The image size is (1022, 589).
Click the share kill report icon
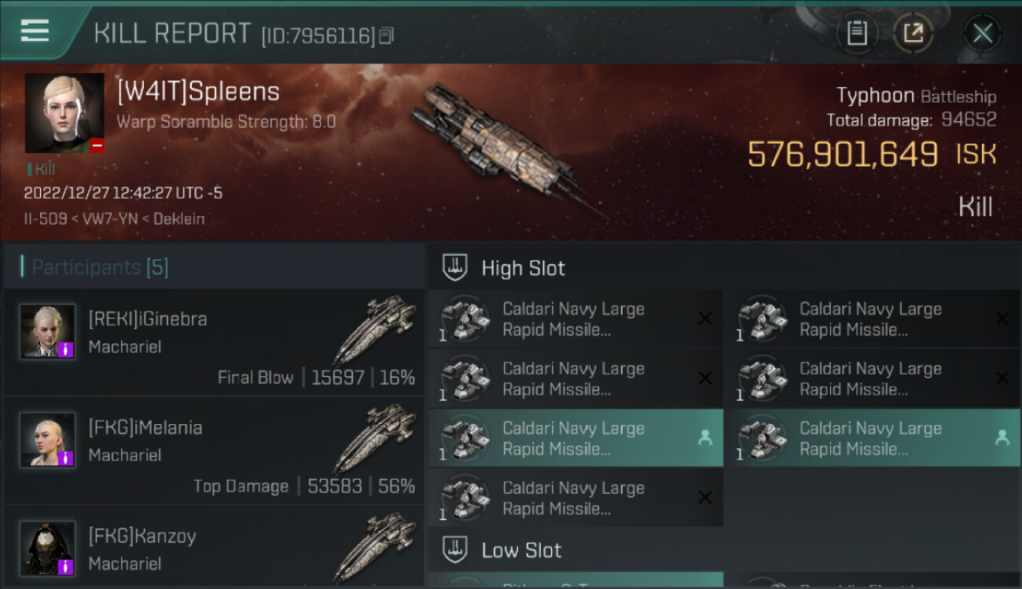click(913, 33)
